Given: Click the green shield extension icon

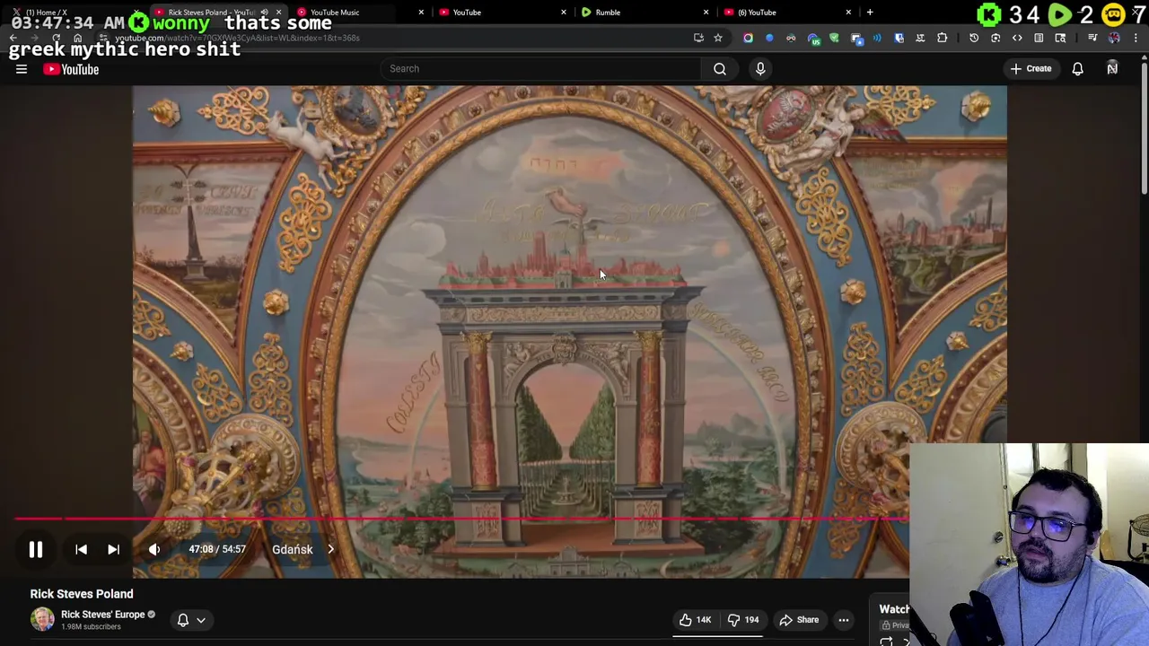Looking at the screenshot, I should pyautogui.click(x=834, y=38).
